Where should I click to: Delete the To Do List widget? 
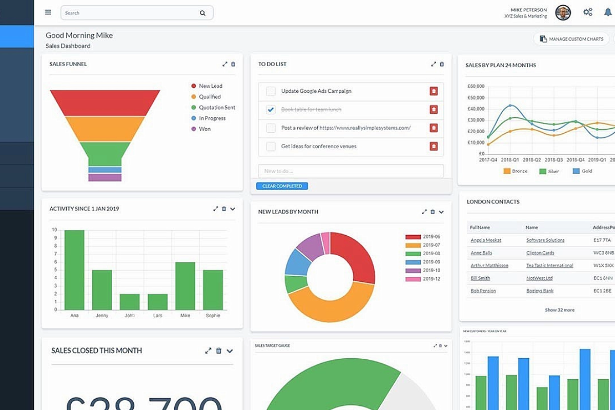click(442, 64)
